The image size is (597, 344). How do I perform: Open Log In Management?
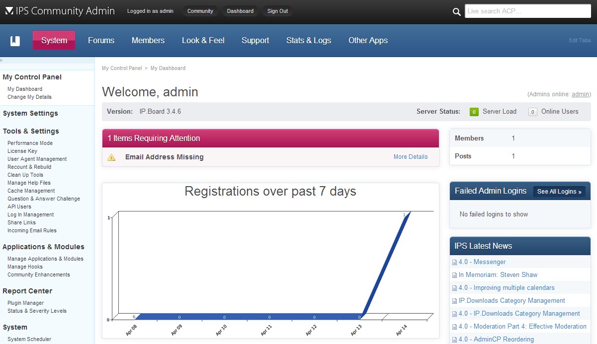point(31,215)
